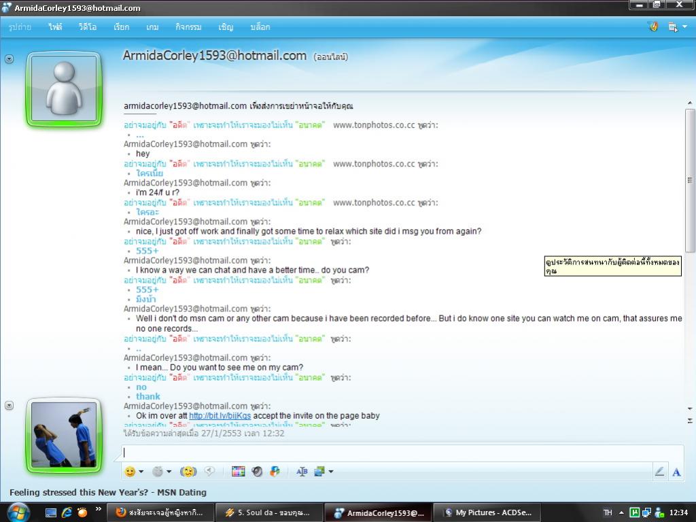Click the first www.tonphotos.co.cc message header

281,125
